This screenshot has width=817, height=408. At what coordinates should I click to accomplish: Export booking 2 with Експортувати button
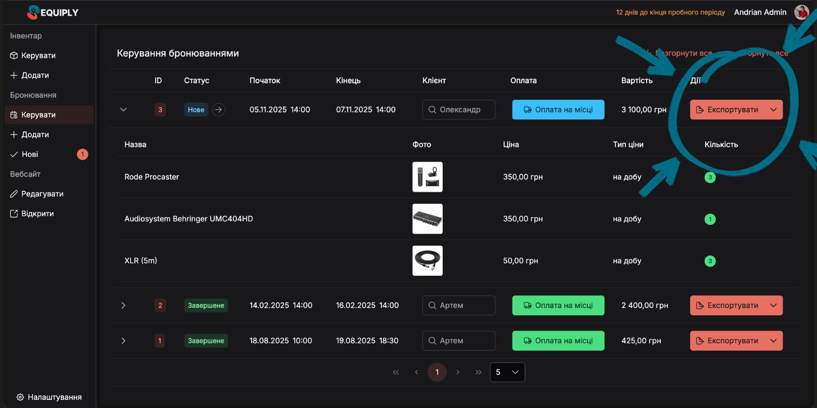coord(727,305)
